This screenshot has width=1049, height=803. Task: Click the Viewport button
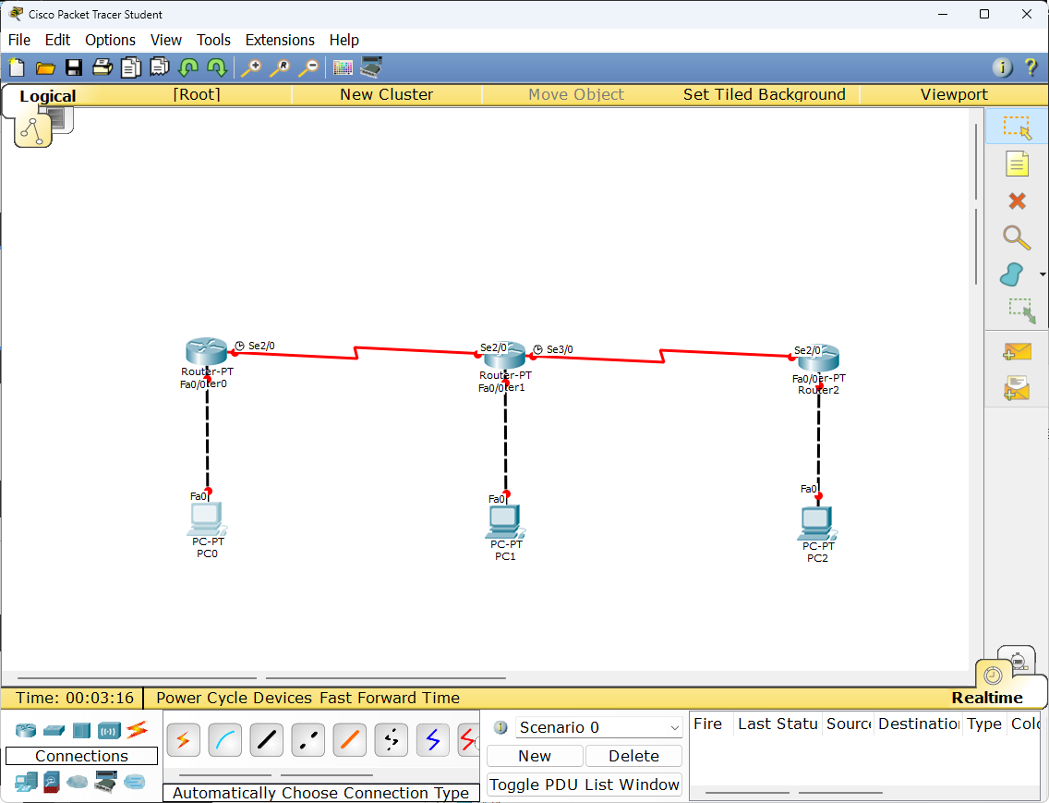(x=954, y=94)
